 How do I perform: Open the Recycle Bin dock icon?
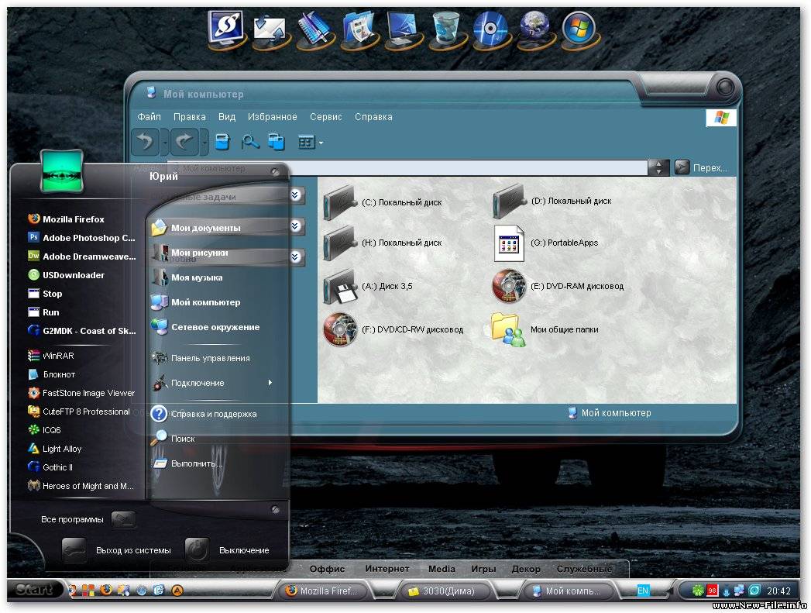point(448,29)
